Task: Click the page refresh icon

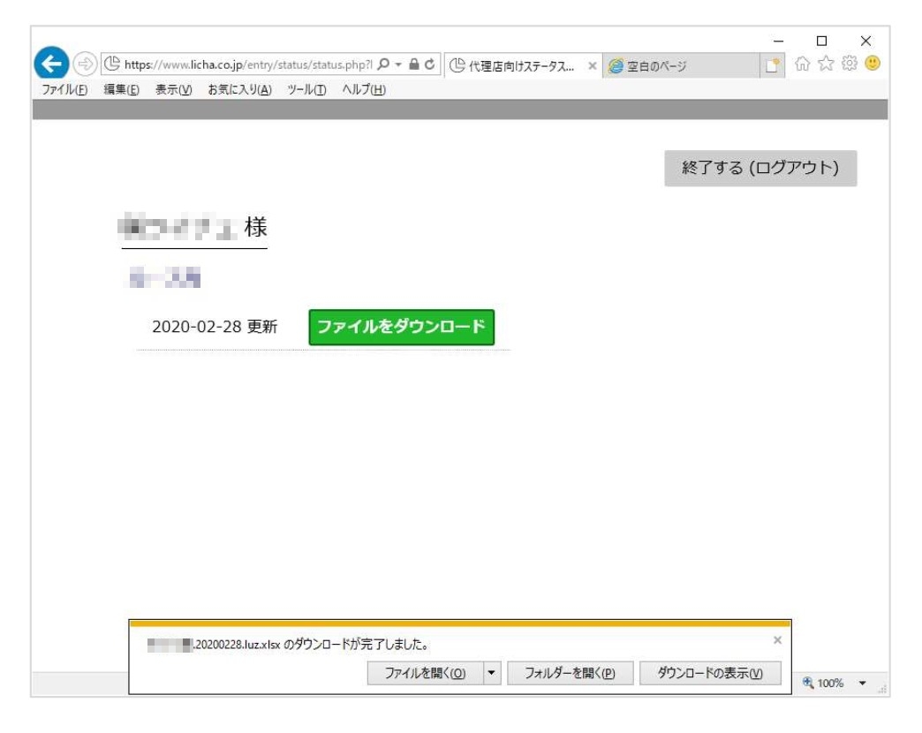Action: point(430,64)
